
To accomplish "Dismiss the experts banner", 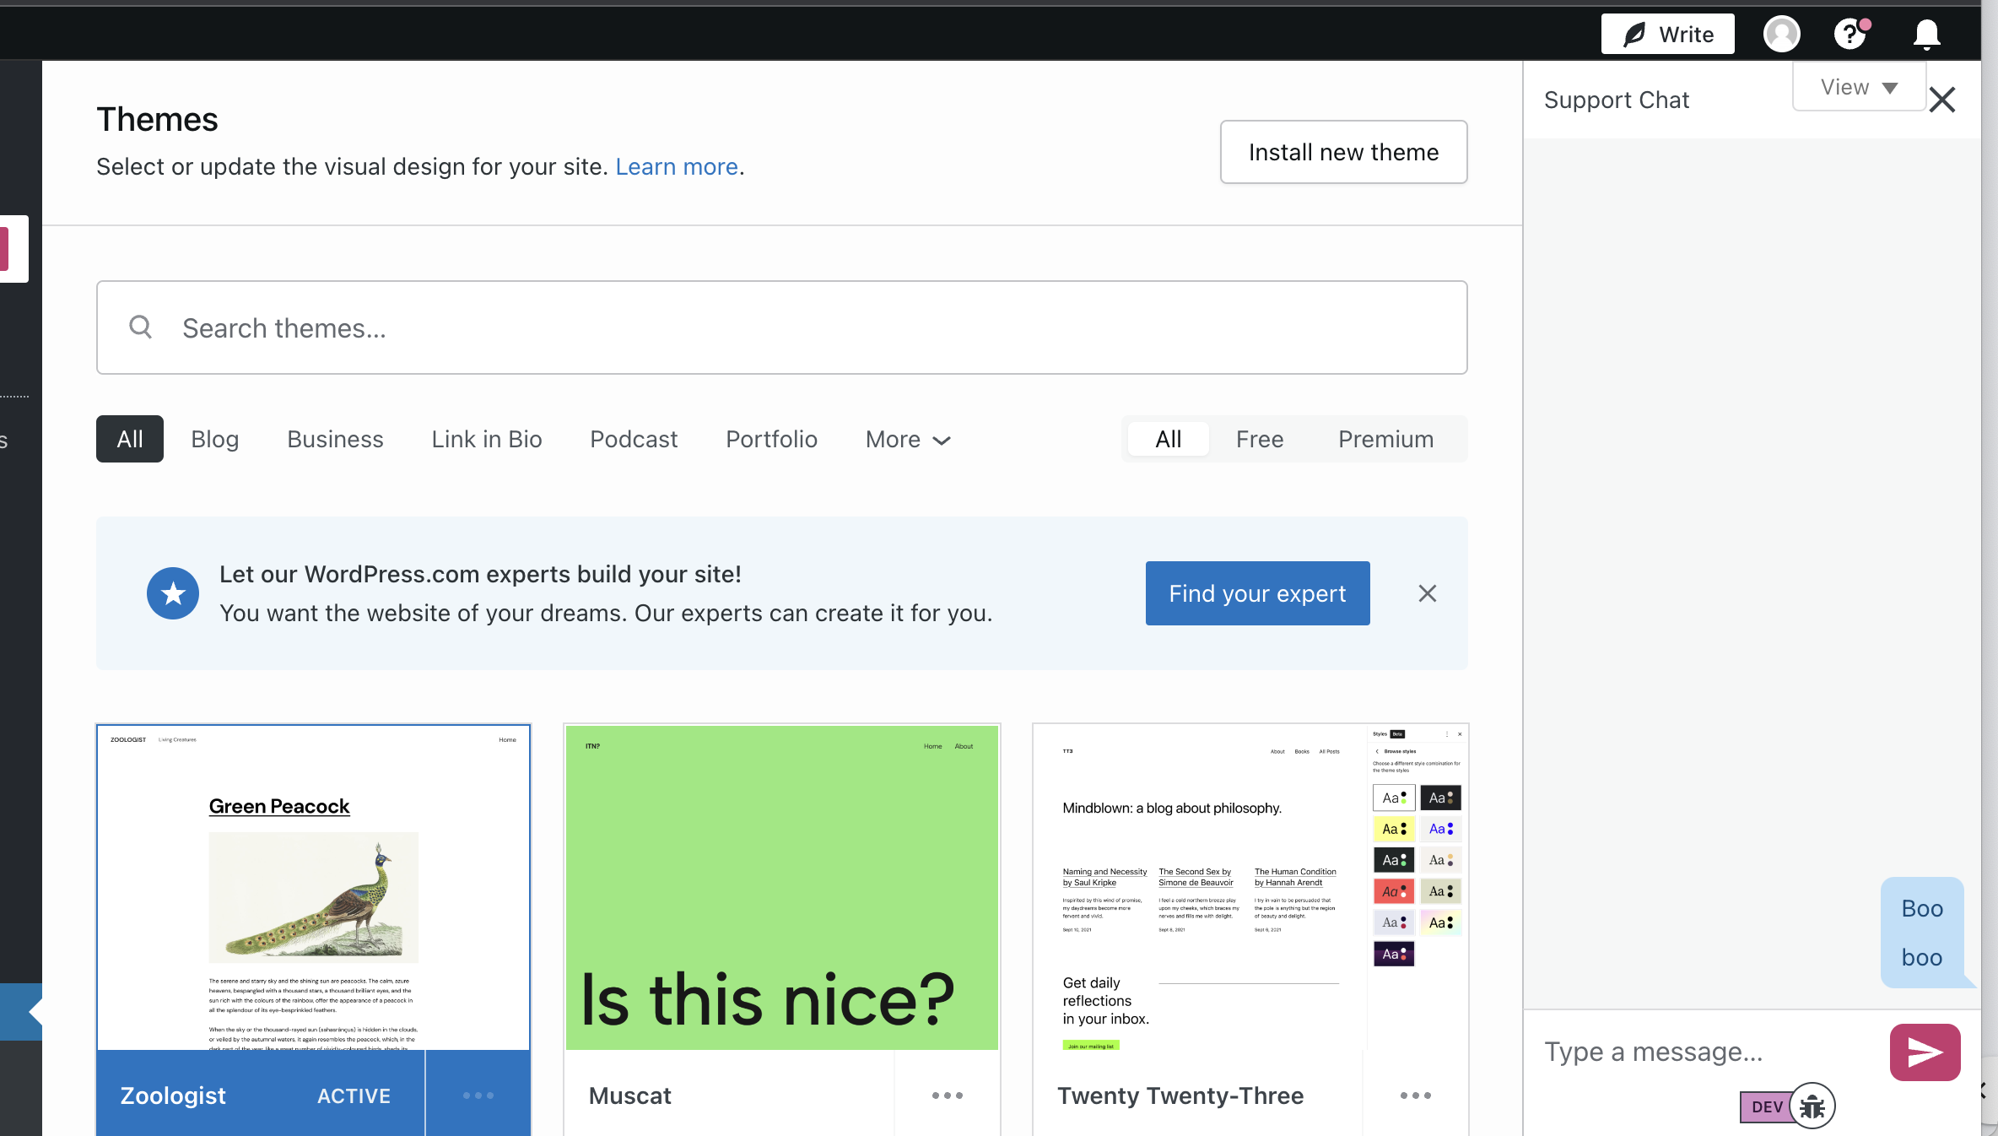I will (x=1427, y=593).
